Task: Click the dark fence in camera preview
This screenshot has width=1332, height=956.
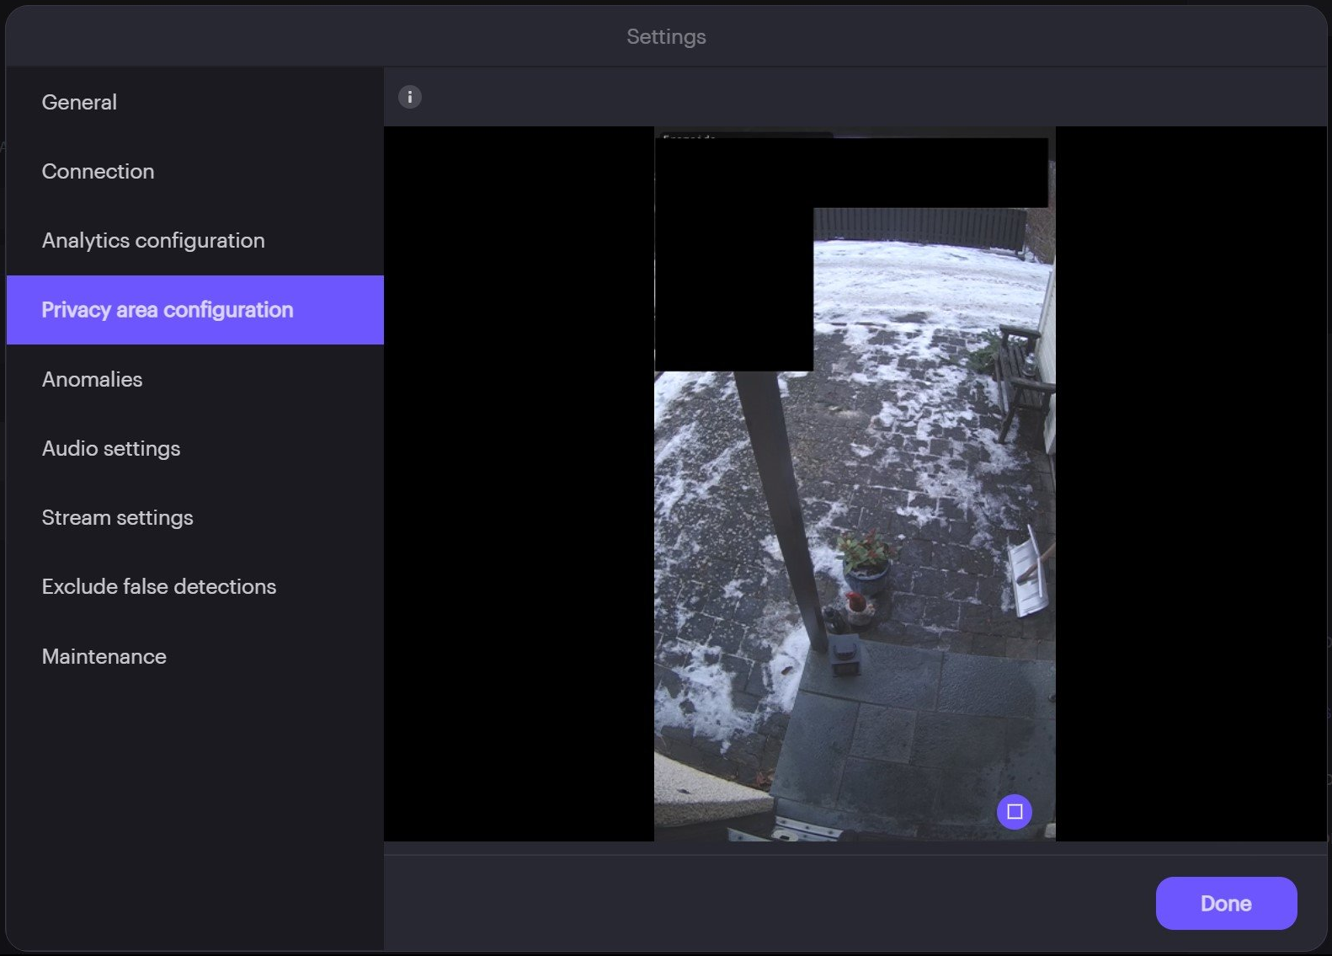Action: pos(918,225)
